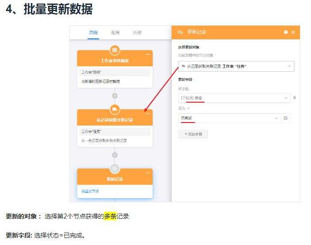Open more options on 更新记录 node

point(148,172)
